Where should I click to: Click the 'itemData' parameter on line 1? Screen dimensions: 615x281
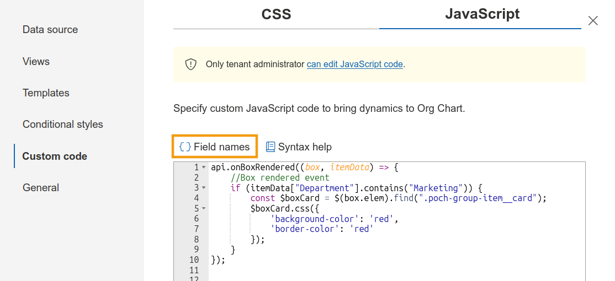(x=349, y=167)
